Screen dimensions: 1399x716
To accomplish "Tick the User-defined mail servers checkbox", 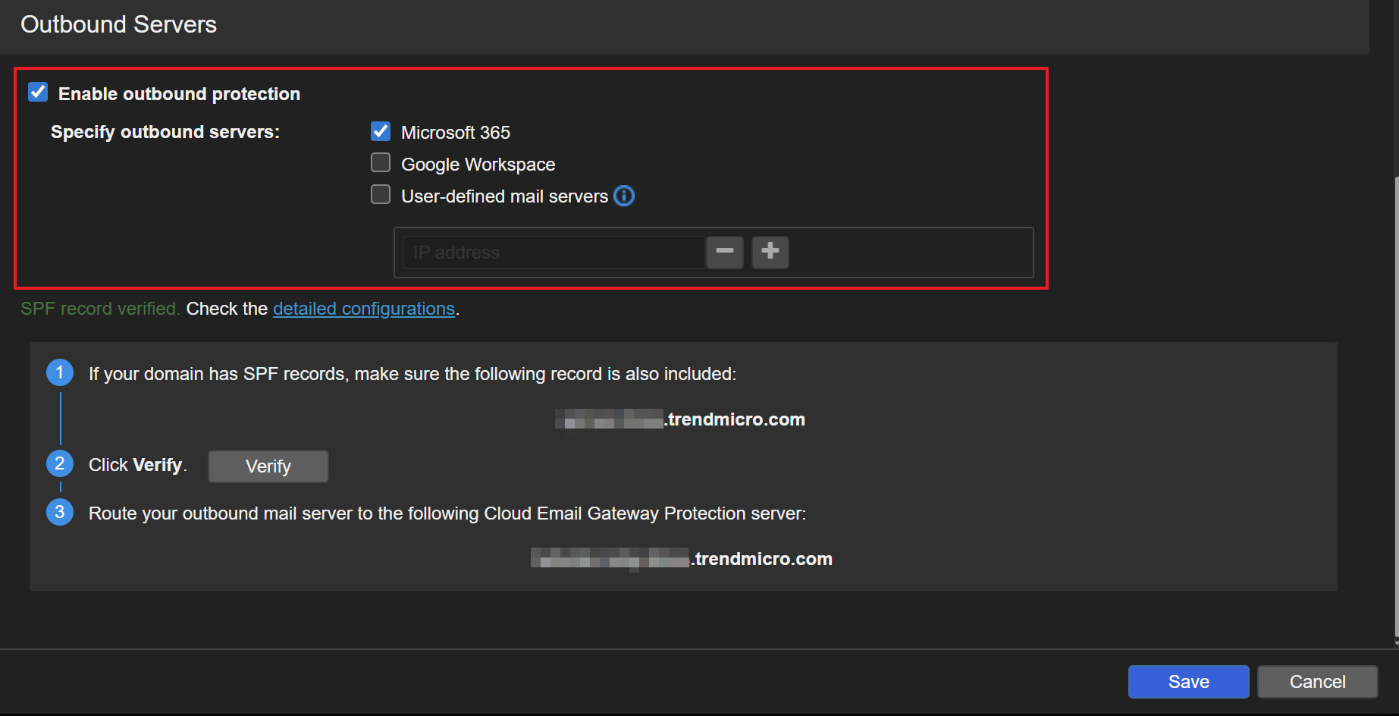I will coord(381,196).
